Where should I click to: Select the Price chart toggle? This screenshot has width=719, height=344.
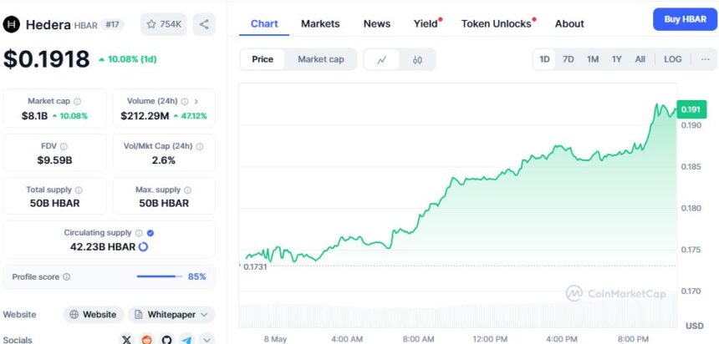(263, 59)
